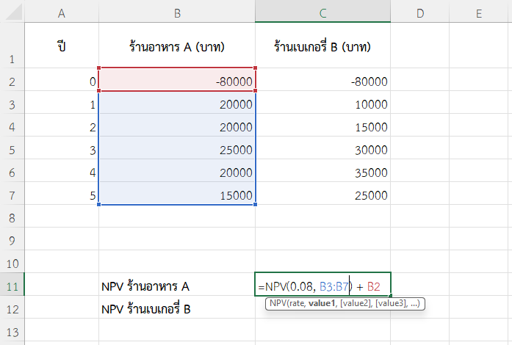This screenshot has width=512, height=345.
Task: Click inside the NPV formula edit cell
Action: 322,284
